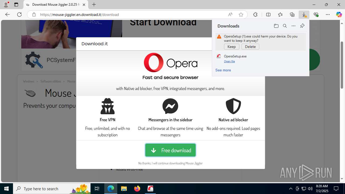Open the browser profile icon
The width and height of the screenshot is (345, 194).
pos(6,5)
